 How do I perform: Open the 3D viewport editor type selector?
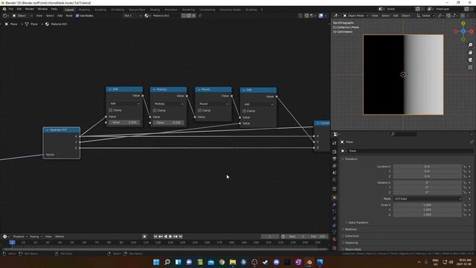click(336, 16)
